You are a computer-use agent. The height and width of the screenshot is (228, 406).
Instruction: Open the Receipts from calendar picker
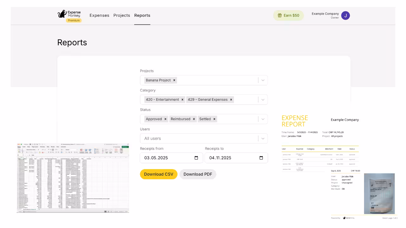tap(197, 158)
